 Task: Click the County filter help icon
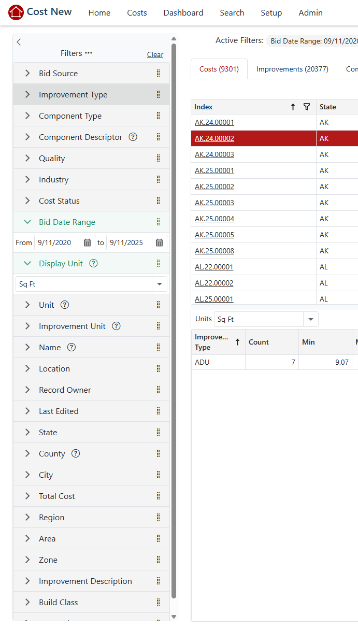tap(76, 454)
